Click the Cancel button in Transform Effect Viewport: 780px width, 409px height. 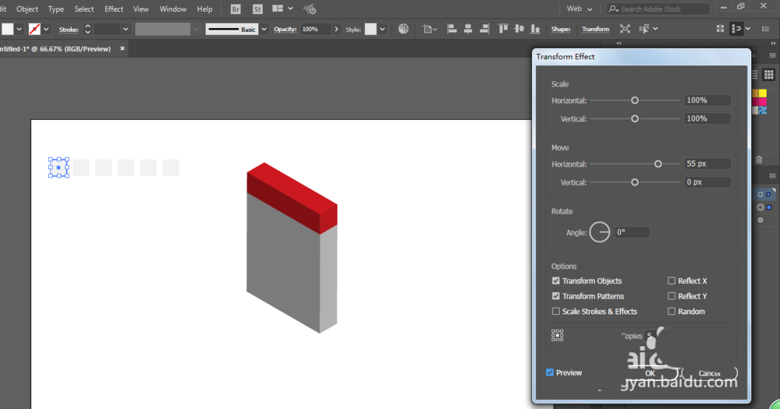[x=708, y=373]
